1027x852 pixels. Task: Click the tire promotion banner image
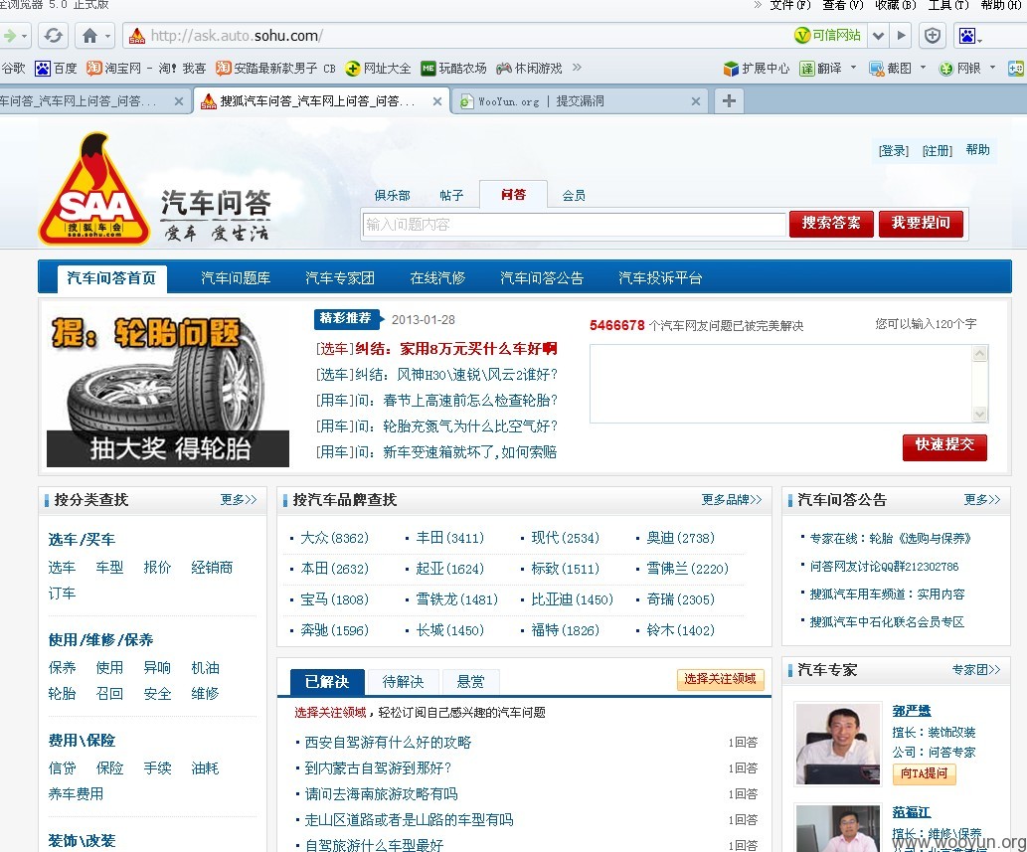[168, 387]
